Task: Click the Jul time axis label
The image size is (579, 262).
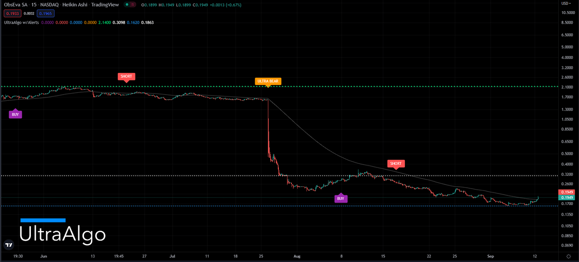Action: pyautogui.click(x=173, y=256)
